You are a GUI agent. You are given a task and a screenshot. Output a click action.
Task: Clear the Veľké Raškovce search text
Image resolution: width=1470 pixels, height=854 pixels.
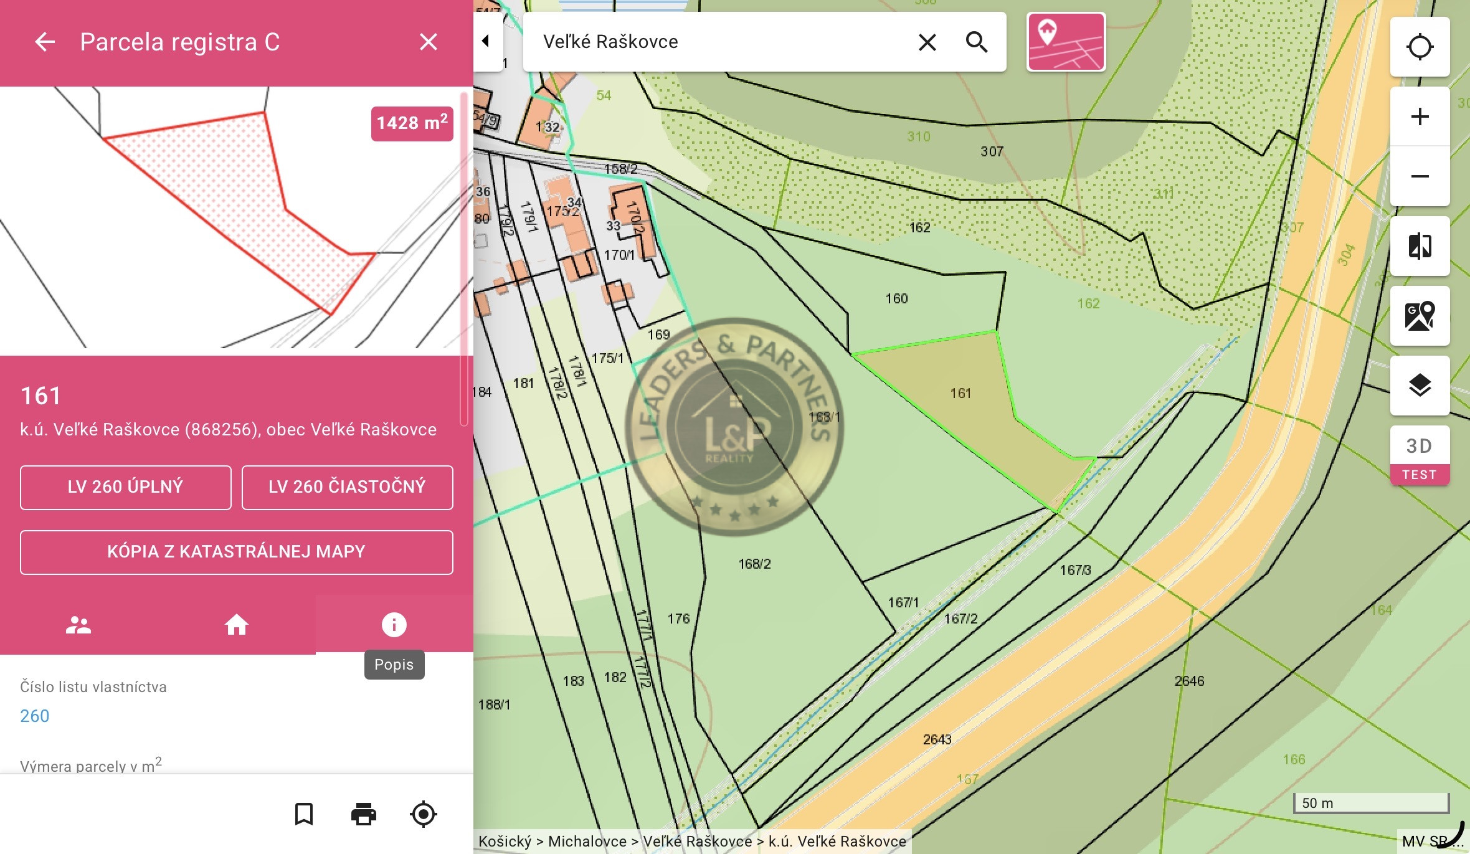[927, 42]
